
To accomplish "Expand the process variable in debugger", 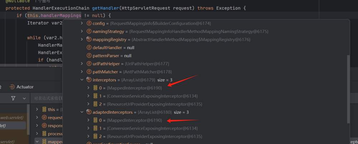I will (37, 134).
